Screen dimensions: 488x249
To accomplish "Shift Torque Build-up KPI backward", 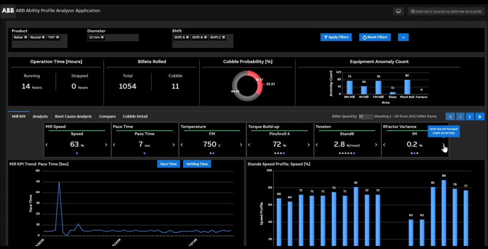I will tap(249, 145).
